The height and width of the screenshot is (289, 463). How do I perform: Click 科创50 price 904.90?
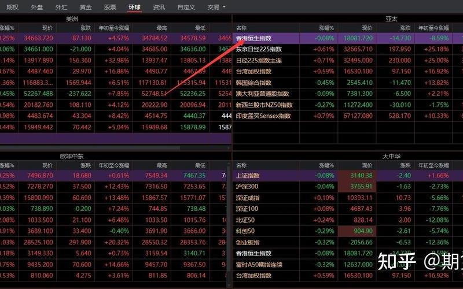(363, 231)
